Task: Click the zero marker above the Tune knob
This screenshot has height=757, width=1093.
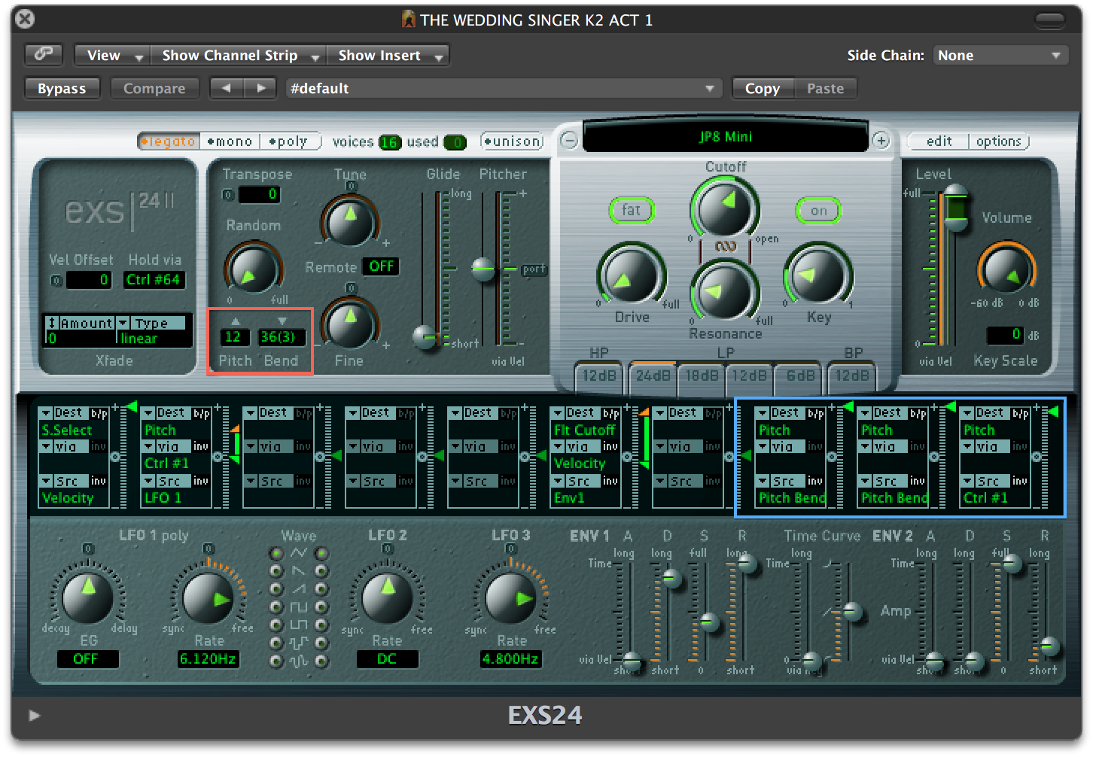Action: 351,186
